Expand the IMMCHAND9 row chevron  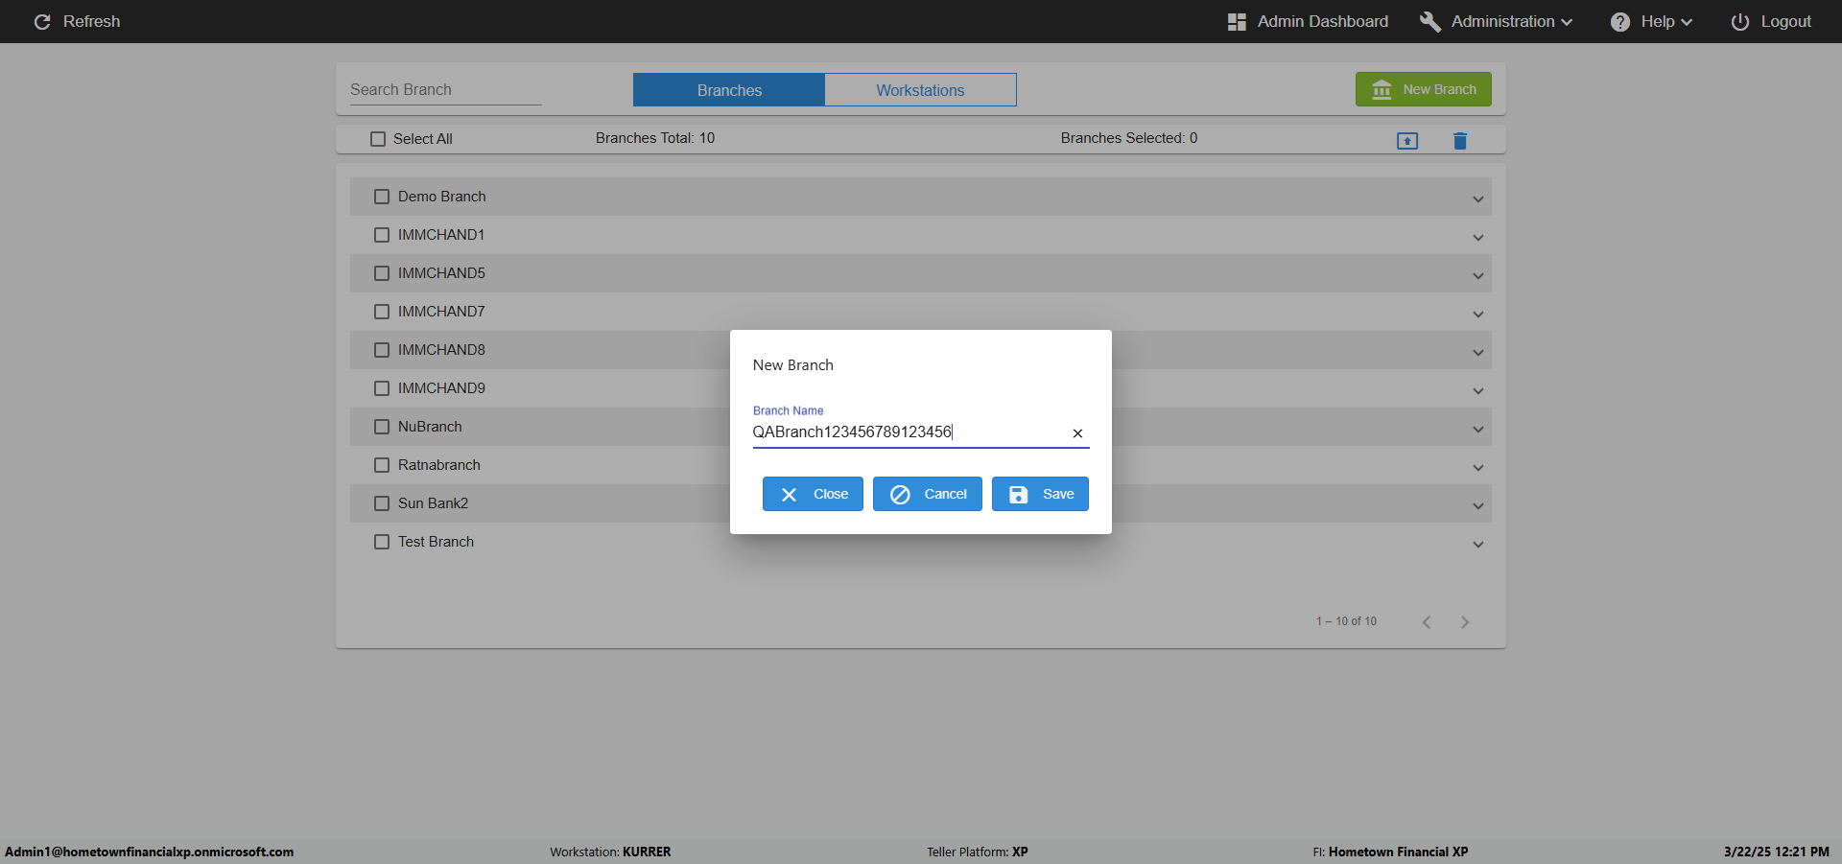(x=1478, y=391)
